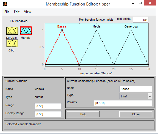The image size is (158, 134).
Task: Open the Type trimf dropdown
Action: click(136, 96)
